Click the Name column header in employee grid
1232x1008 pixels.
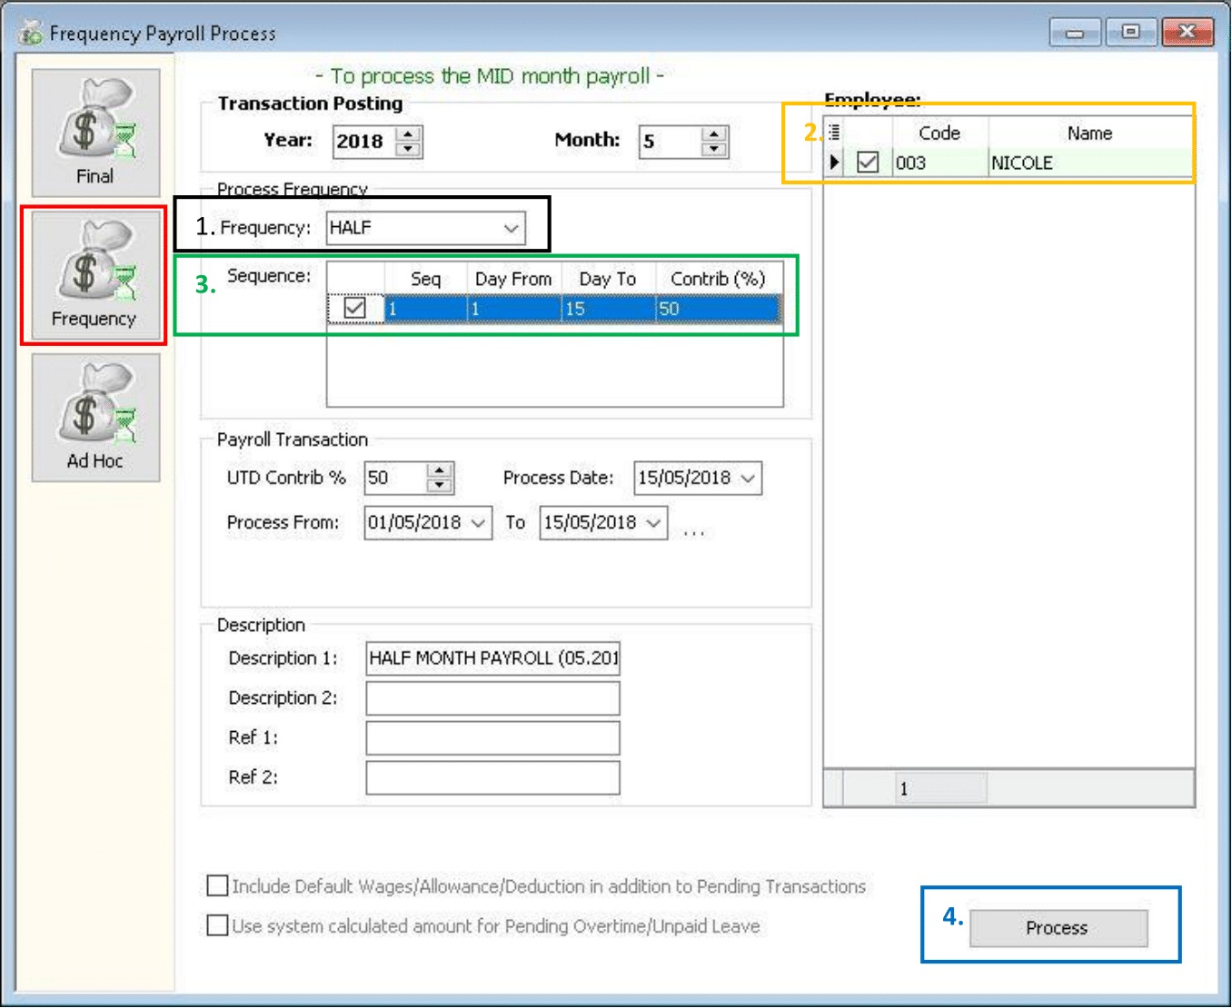[1089, 133]
